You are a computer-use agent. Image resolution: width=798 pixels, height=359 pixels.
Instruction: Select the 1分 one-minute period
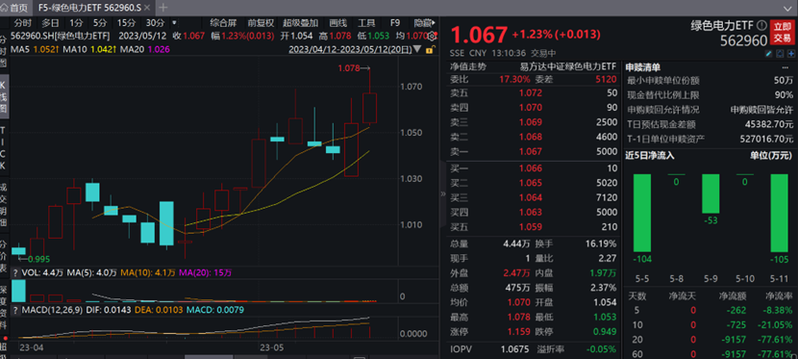(x=76, y=23)
